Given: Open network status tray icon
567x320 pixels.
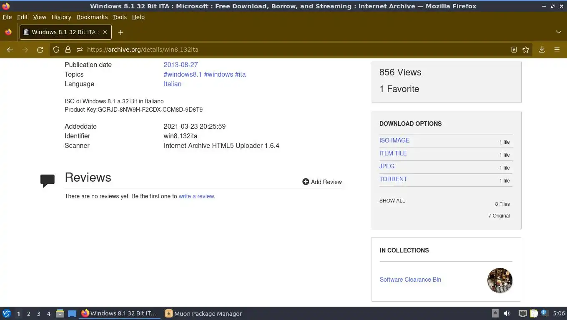Looking at the screenshot, I should click(522, 313).
